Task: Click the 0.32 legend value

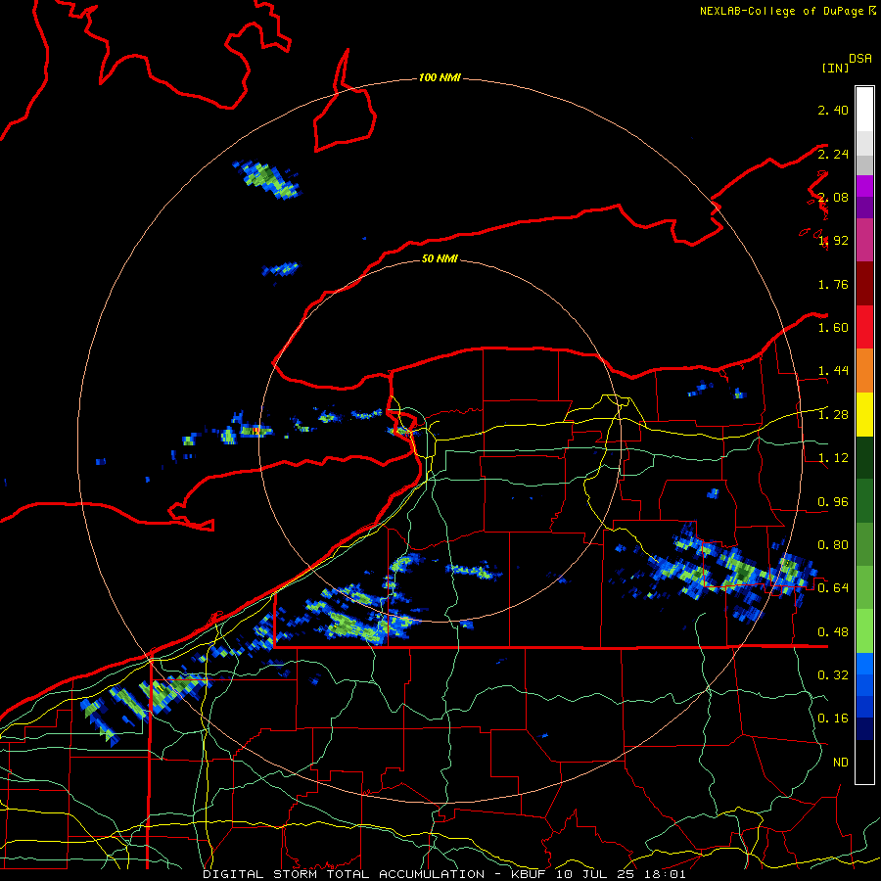Action: pos(833,675)
